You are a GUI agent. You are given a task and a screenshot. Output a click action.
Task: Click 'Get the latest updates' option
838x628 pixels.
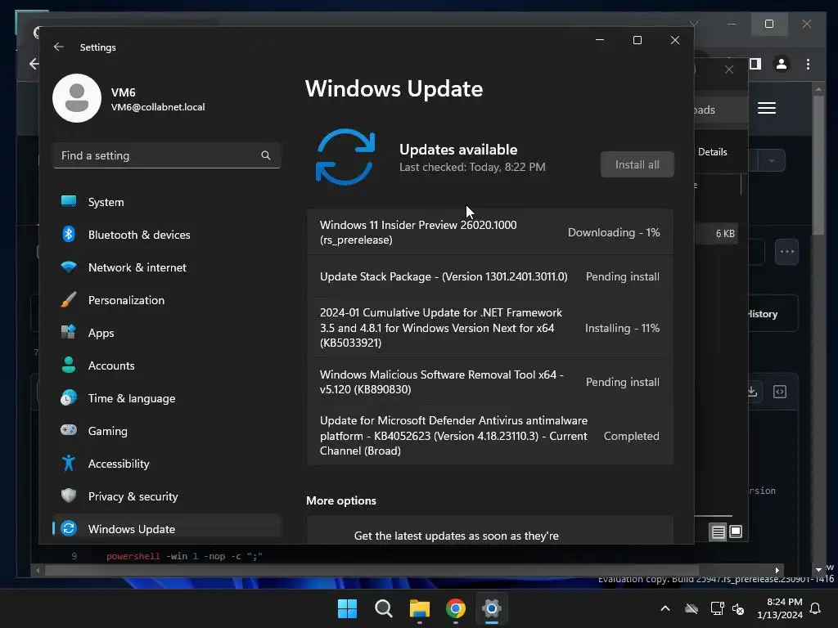click(x=489, y=532)
